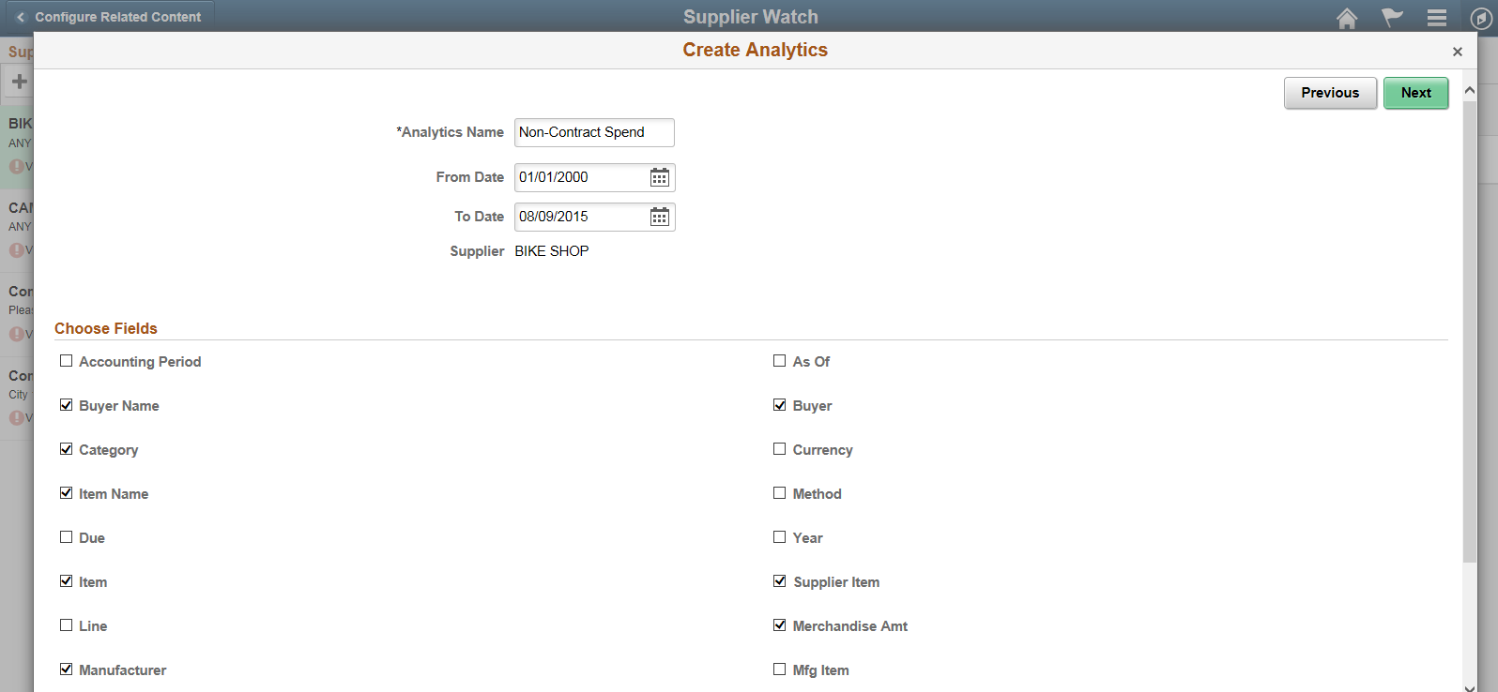Click the dialog vertical scrollbar thumb
Viewport: 1498px width, 692px height.
pyautogui.click(x=1470, y=330)
